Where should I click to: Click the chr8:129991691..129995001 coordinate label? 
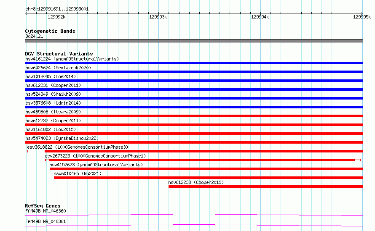(x=57, y=9)
